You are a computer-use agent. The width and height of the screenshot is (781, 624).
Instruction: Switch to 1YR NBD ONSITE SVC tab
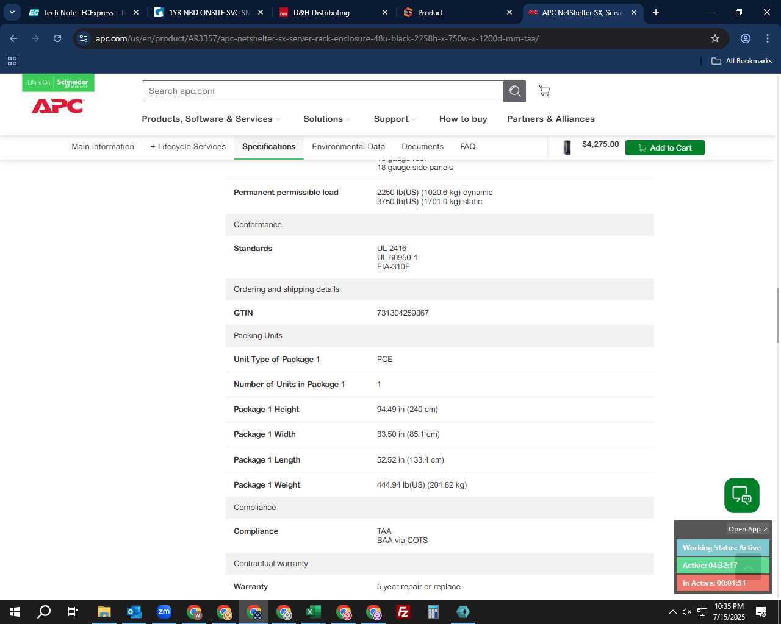tap(209, 12)
